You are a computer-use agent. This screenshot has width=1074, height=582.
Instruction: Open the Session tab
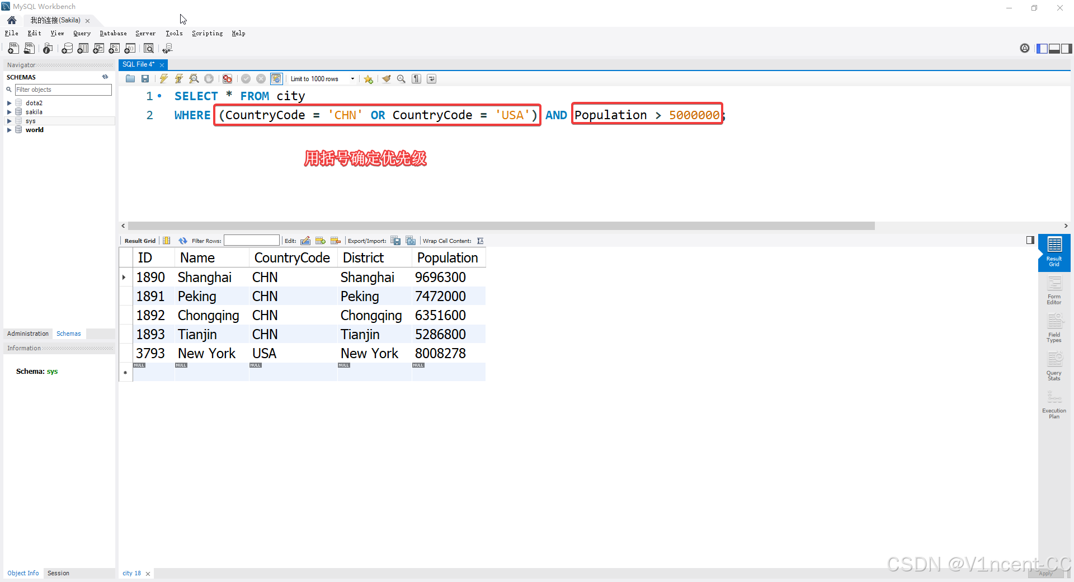58,573
